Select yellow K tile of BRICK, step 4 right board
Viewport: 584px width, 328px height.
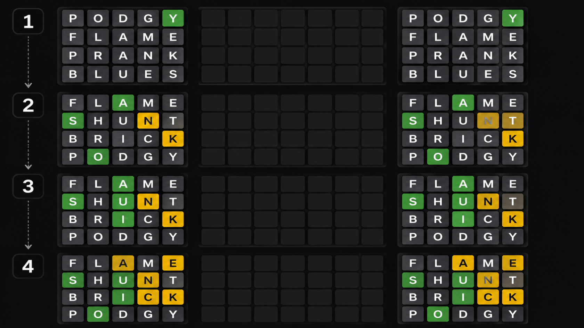click(513, 297)
